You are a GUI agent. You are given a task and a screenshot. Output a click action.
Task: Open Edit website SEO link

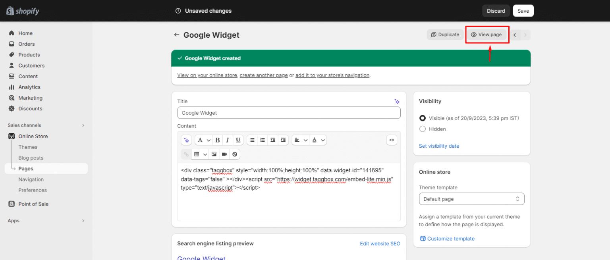380,243
